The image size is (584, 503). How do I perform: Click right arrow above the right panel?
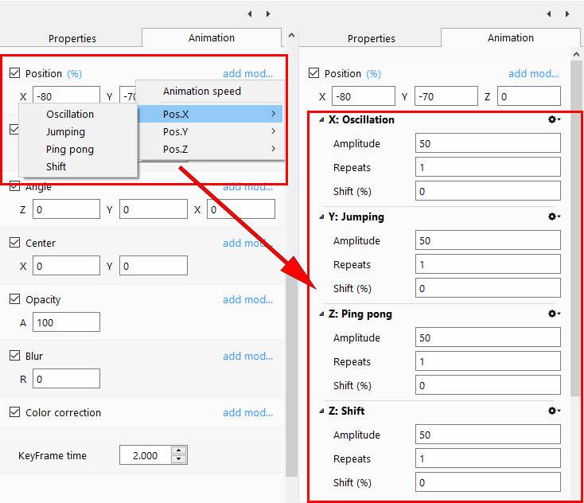(568, 14)
